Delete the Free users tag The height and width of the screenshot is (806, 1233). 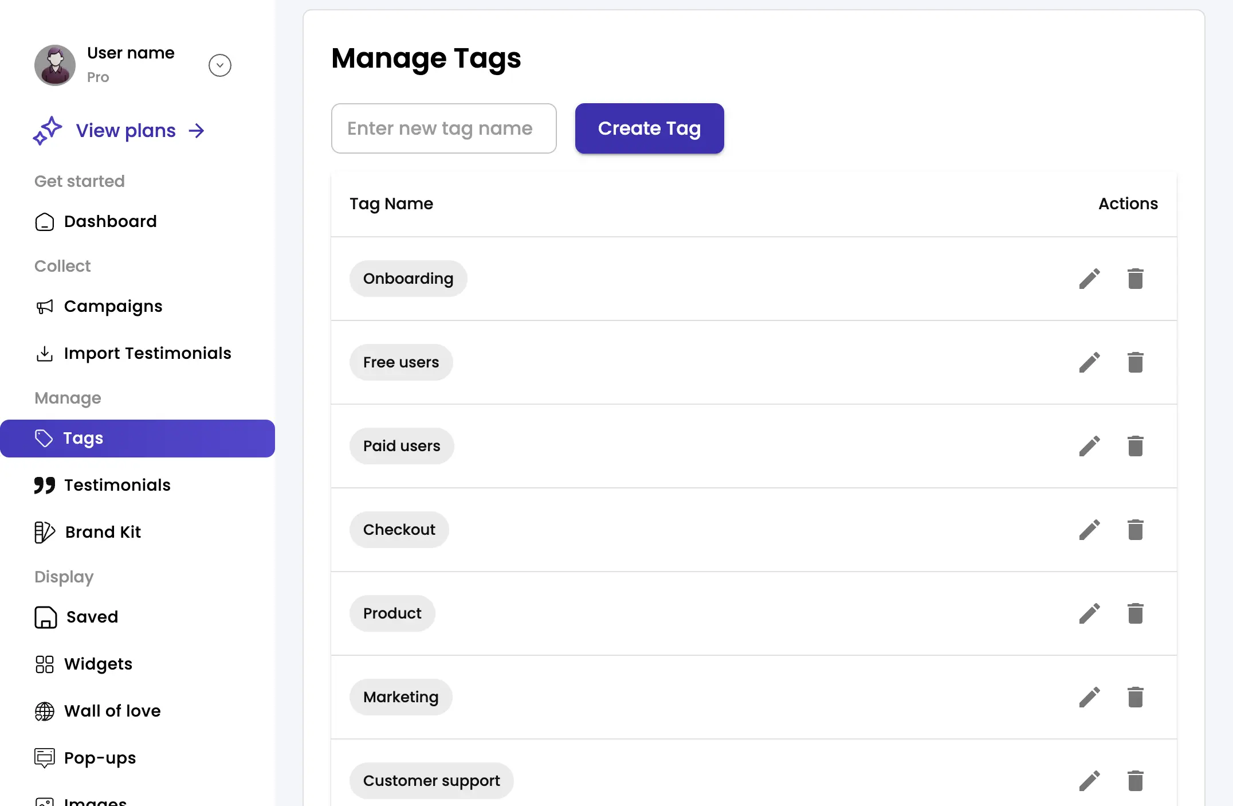1136,362
